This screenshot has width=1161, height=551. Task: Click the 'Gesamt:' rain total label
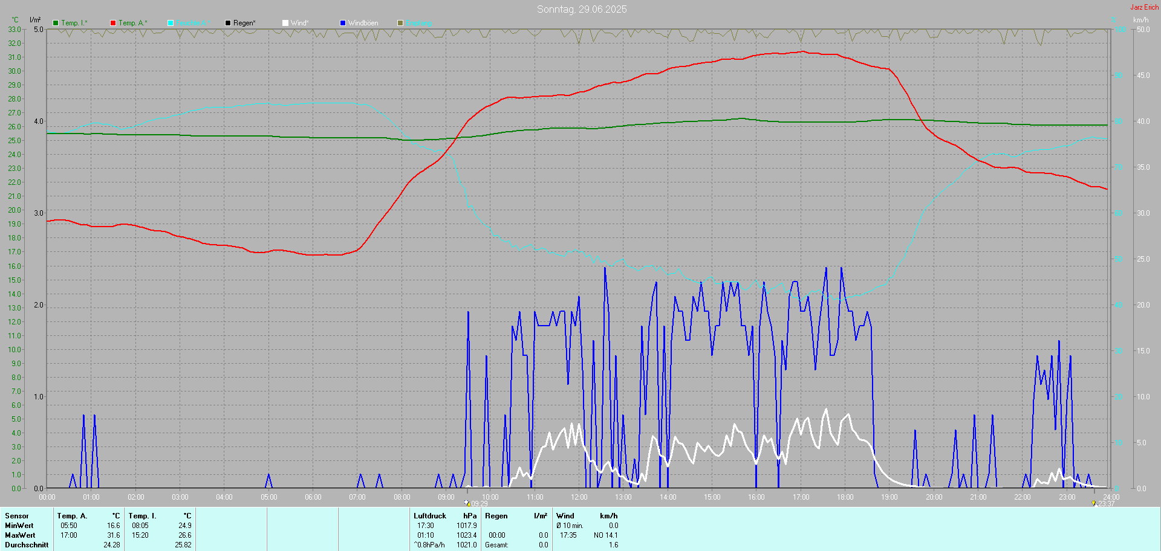pyautogui.click(x=497, y=545)
